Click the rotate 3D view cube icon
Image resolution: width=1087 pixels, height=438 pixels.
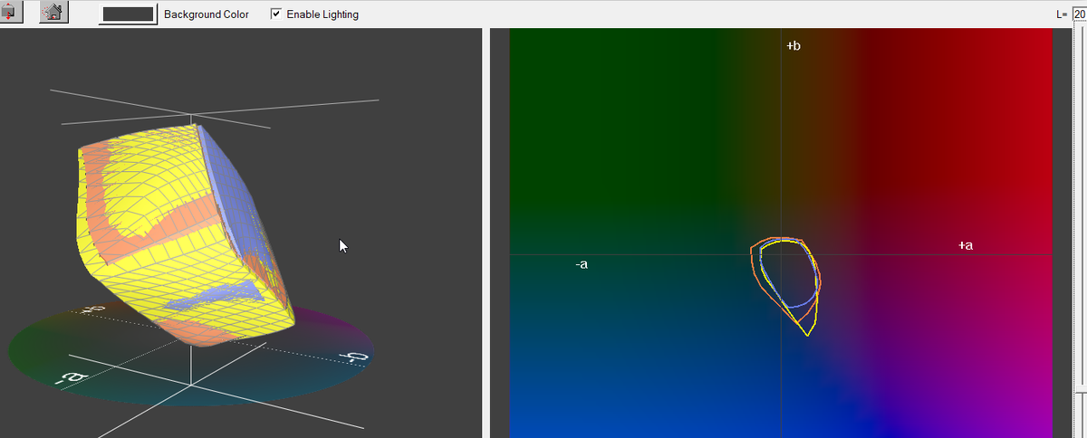[x=10, y=13]
